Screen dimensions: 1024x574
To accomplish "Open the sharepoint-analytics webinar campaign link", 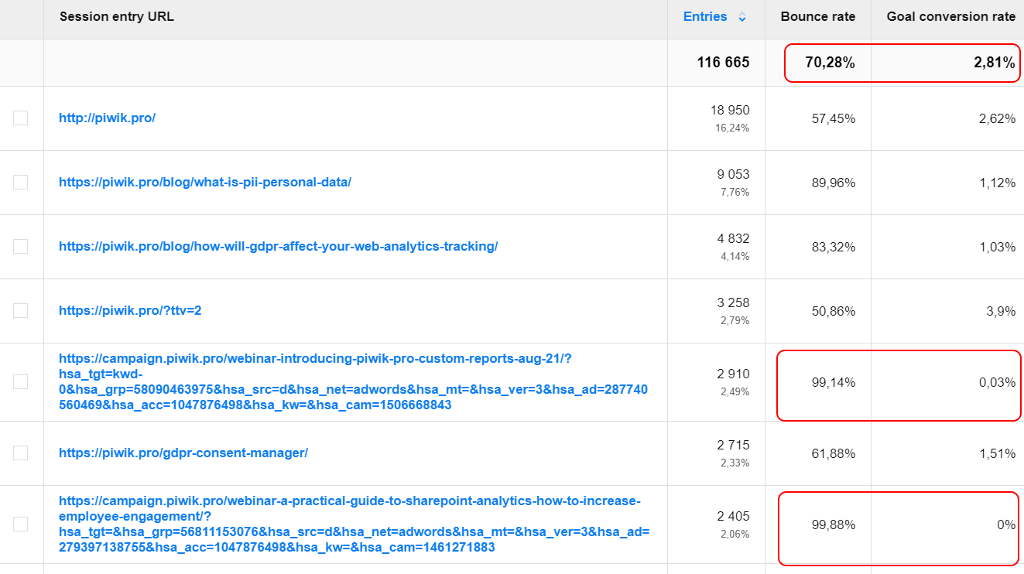I will point(349,501).
